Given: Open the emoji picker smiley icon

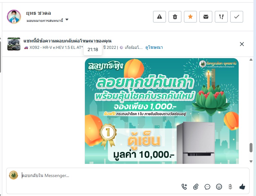Looking at the screenshot, I should point(219,187).
